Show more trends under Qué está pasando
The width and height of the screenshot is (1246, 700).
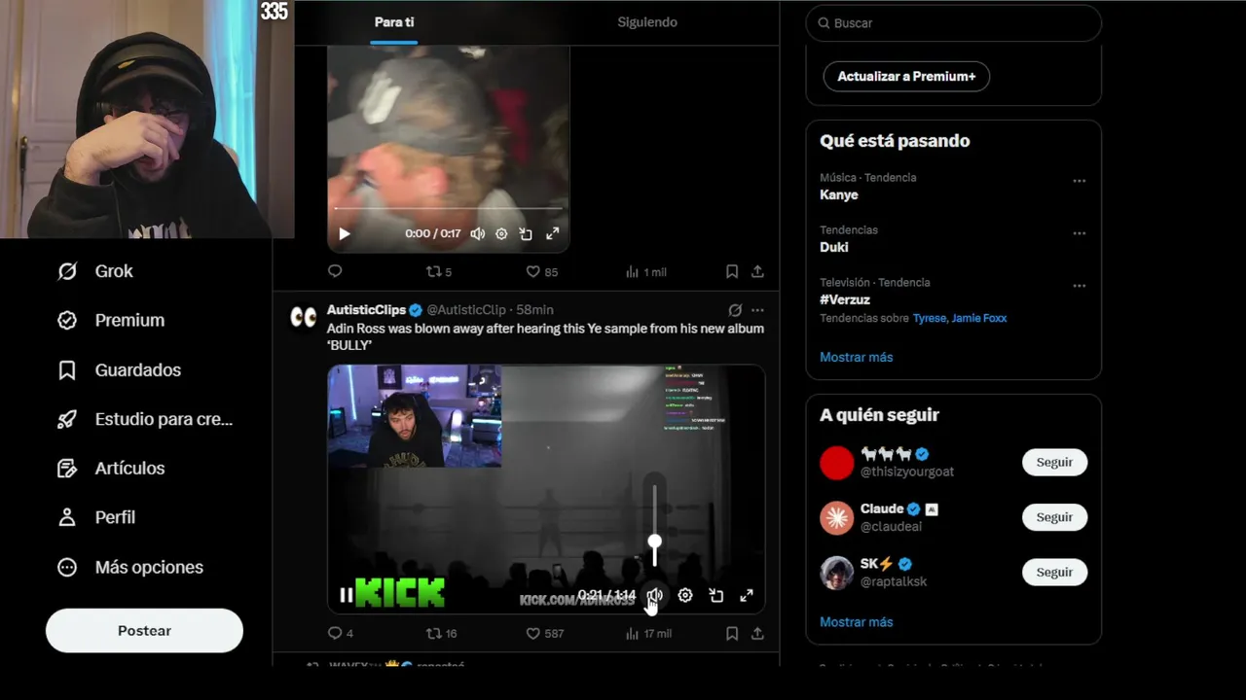[856, 357]
